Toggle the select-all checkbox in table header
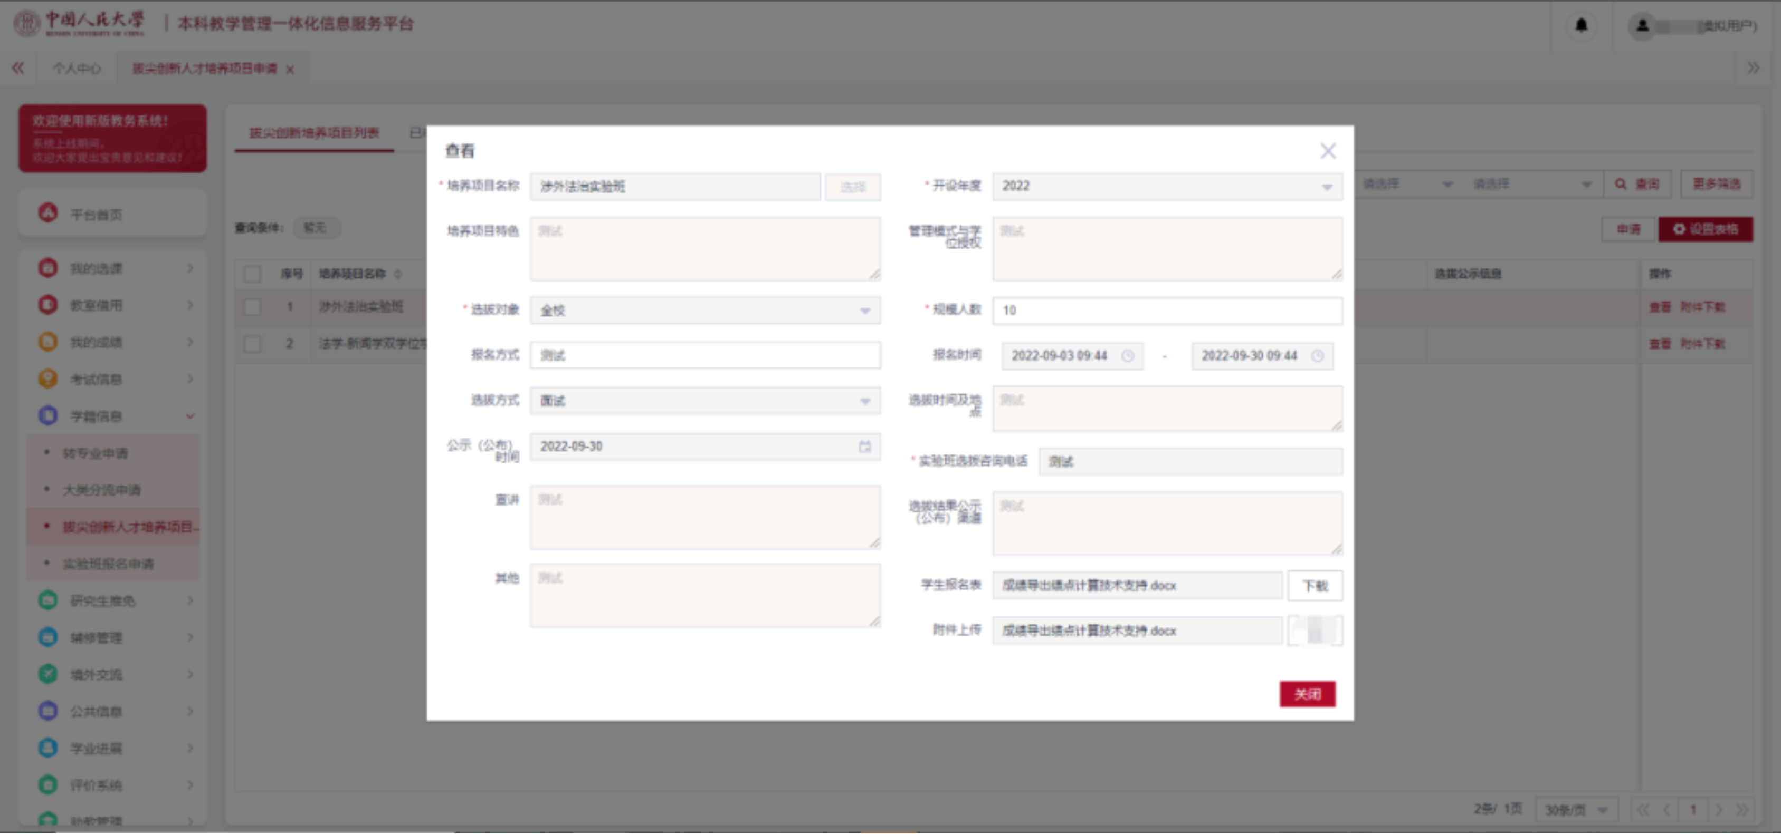The width and height of the screenshot is (1781, 834). click(x=252, y=274)
